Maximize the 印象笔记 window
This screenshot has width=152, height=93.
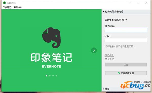(x=138, y=3)
